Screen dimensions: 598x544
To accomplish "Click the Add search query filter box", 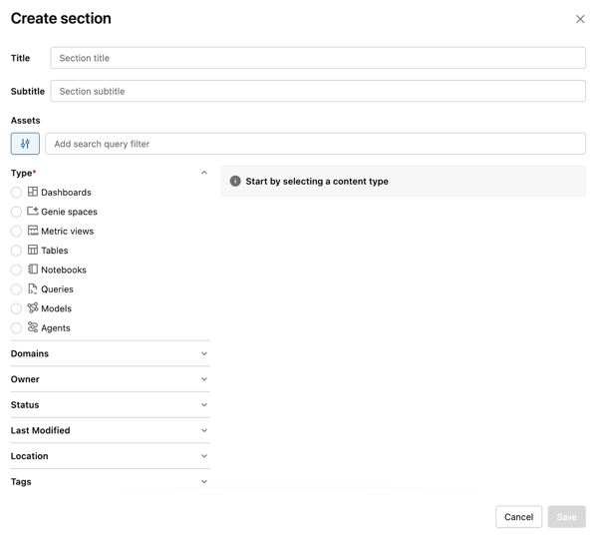I will pos(315,144).
